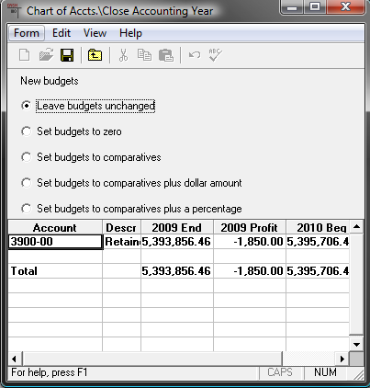The height and width of the screenshot is (388, 370).
Task: Click the Copy toolbar icon
Action: tap(144, 55)
